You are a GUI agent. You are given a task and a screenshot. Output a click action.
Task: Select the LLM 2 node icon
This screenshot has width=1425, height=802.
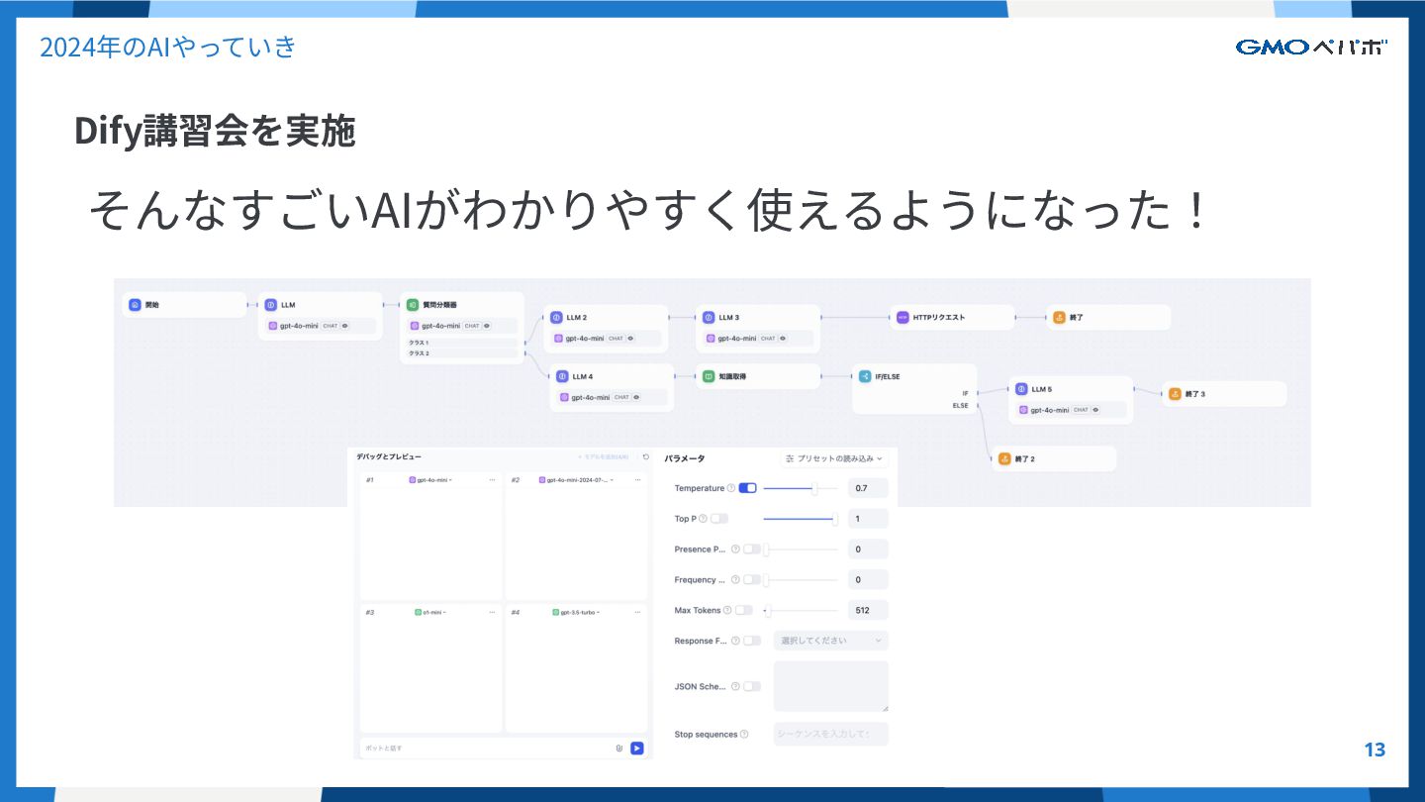556,318
